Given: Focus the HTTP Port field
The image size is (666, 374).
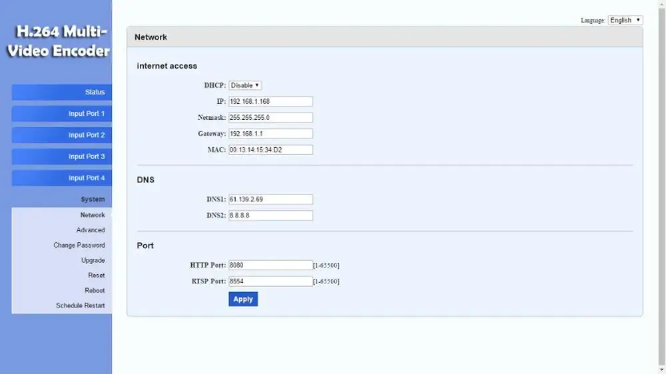Looking at the screenshot, I should tap(270, 265).
